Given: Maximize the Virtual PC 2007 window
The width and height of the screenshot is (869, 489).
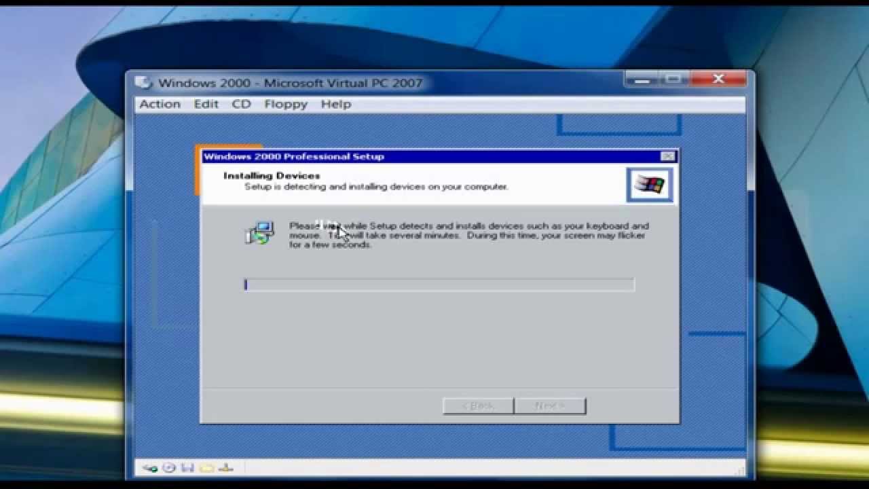Looking at the screenshot, I should (x=673, y=79).
